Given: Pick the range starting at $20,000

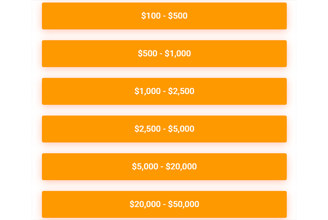Looking at the screenshot, I should click(x=164, y=204).
